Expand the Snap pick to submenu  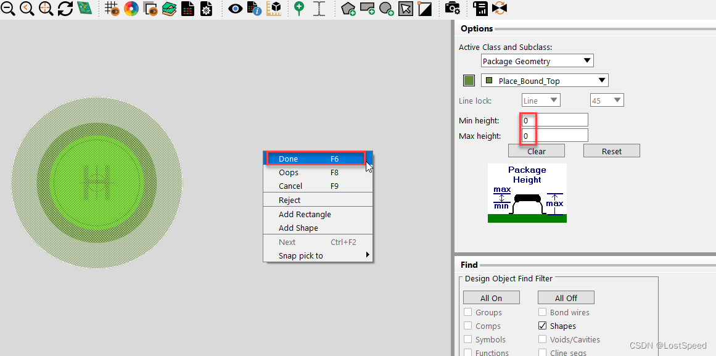tap(318, 255)
